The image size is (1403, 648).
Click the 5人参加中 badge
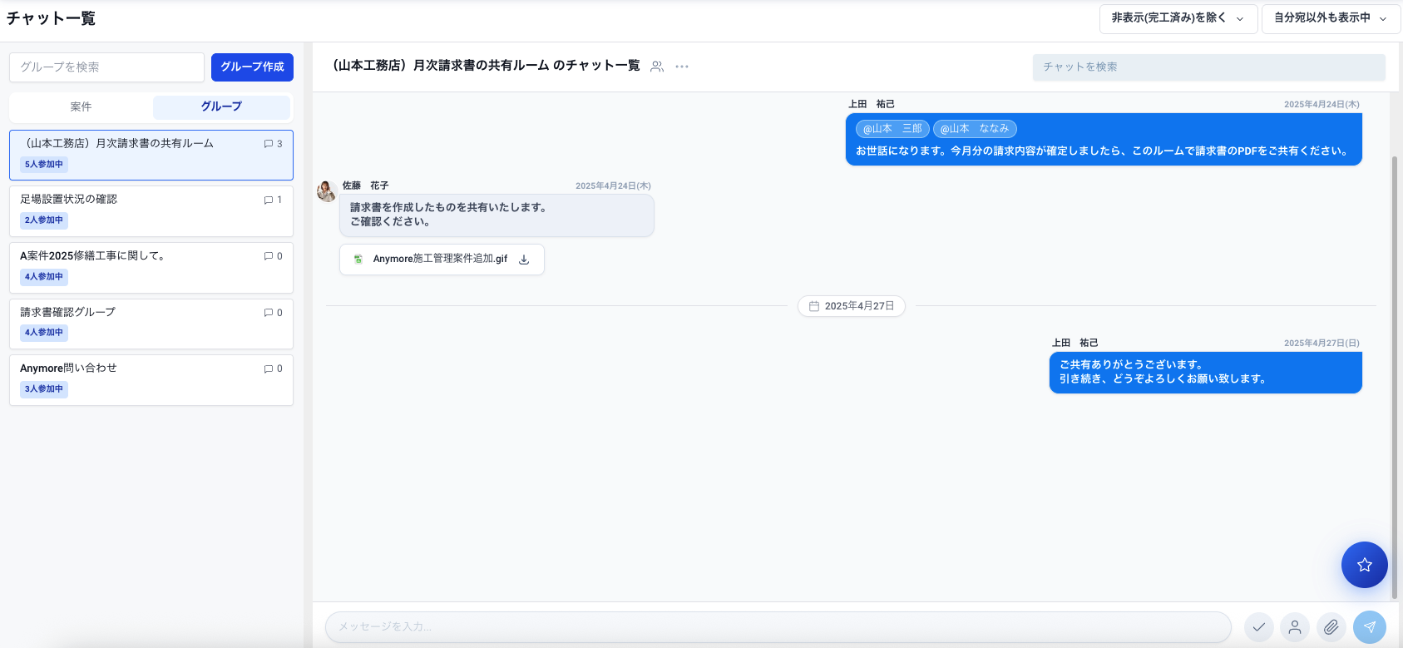coord(44,165)
